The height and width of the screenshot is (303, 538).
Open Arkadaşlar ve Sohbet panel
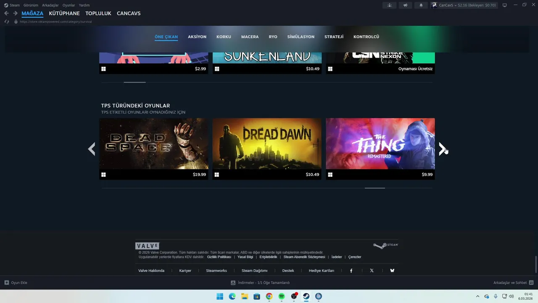point(513,283)
